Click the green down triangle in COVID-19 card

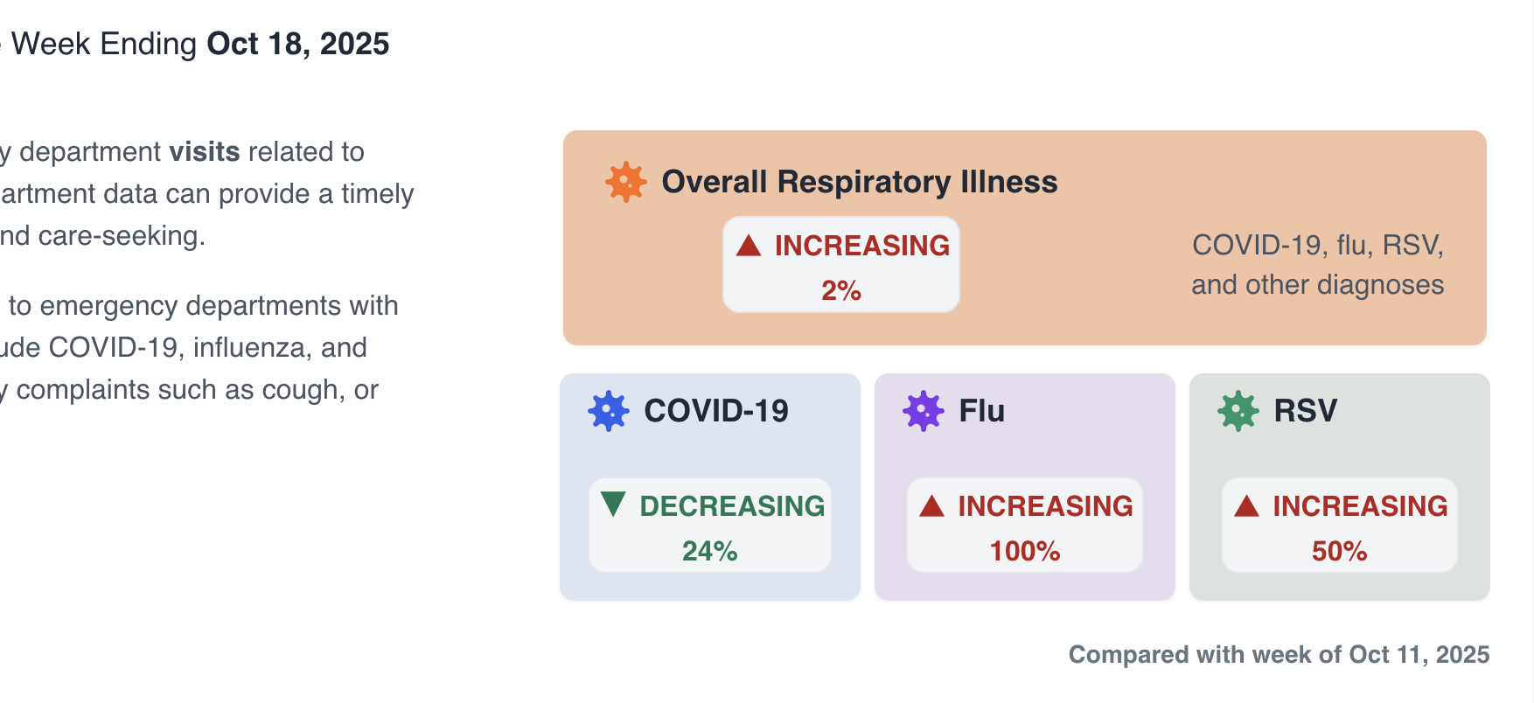click(613, 505)
